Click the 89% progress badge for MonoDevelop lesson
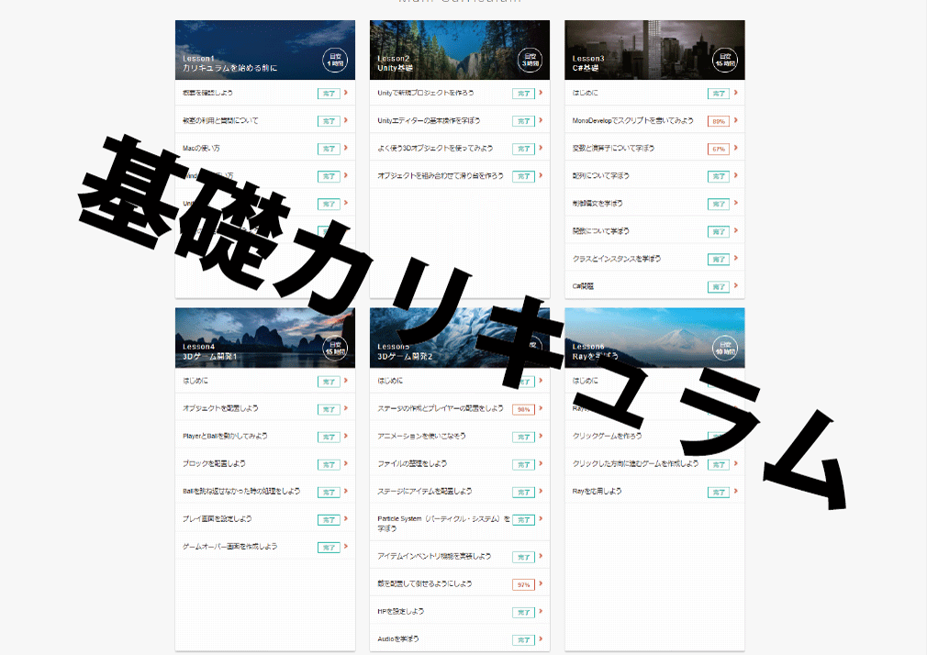927x655 pixels. pos(719,121)
